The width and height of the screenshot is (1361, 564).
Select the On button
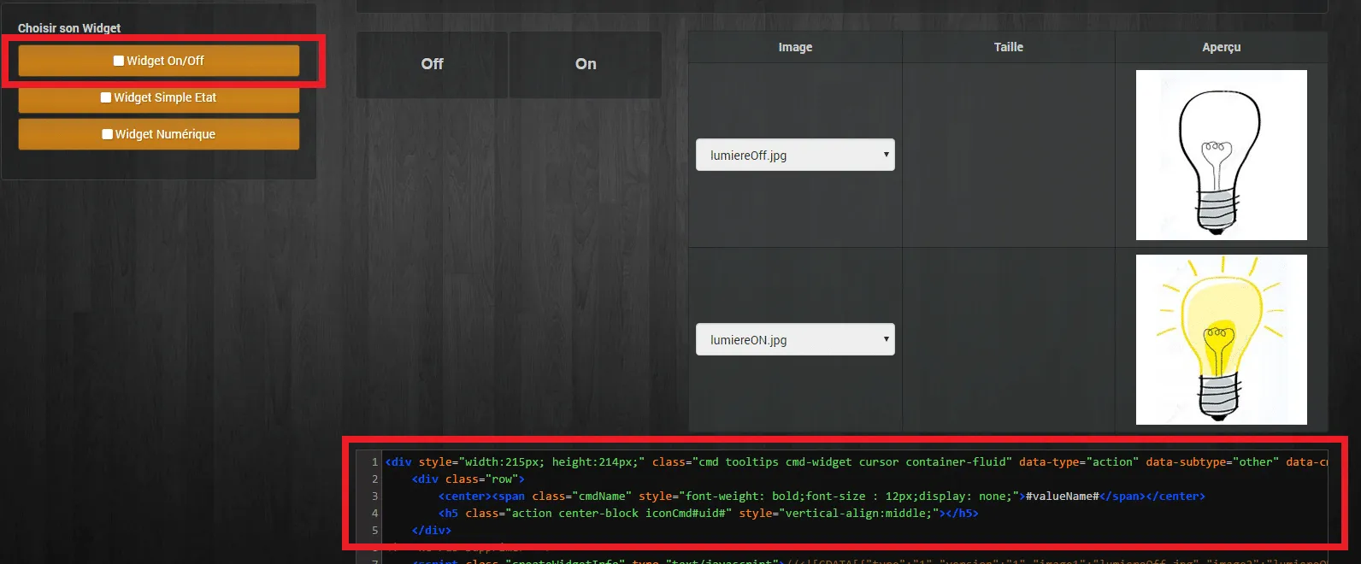click(586, 64)
